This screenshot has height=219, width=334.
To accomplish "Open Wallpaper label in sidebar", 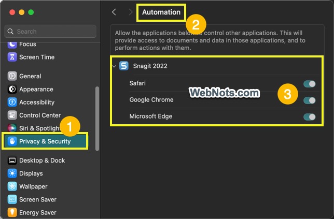I will (x=33, y=186).
